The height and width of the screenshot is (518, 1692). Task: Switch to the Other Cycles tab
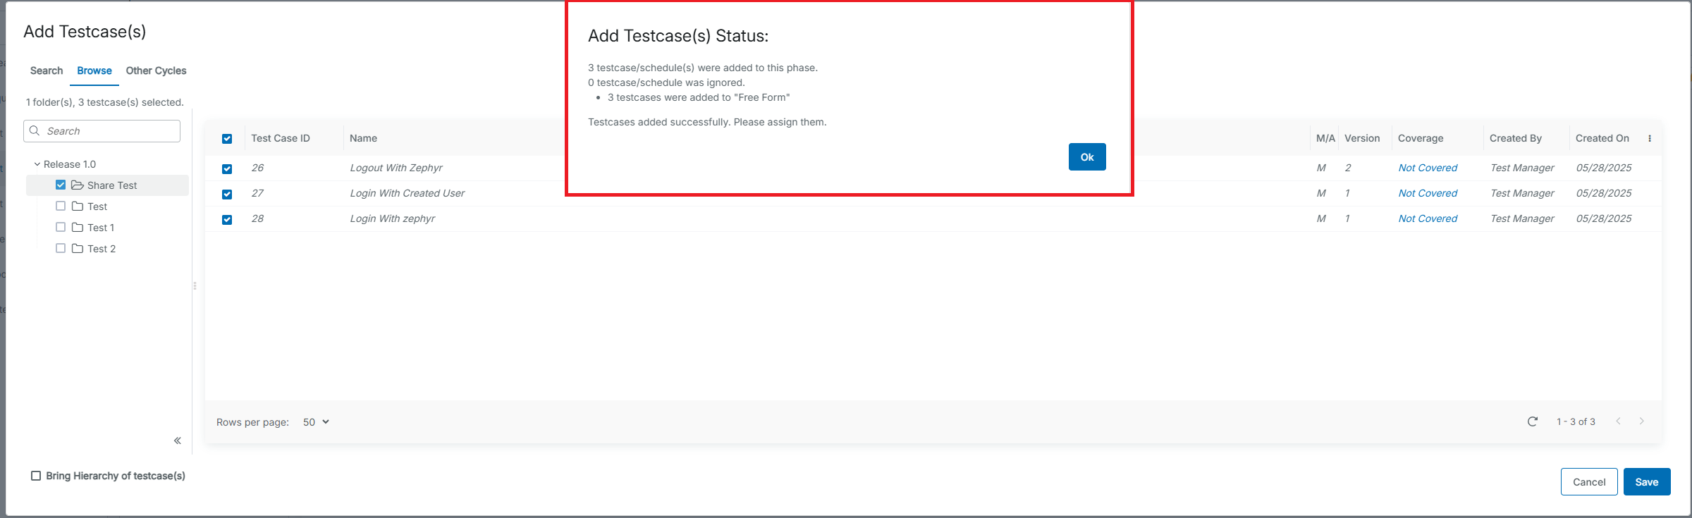coord(156,70)
